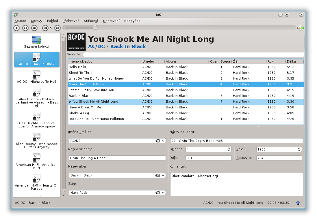Open the Nápověda menu

click(x=132, y=21)
